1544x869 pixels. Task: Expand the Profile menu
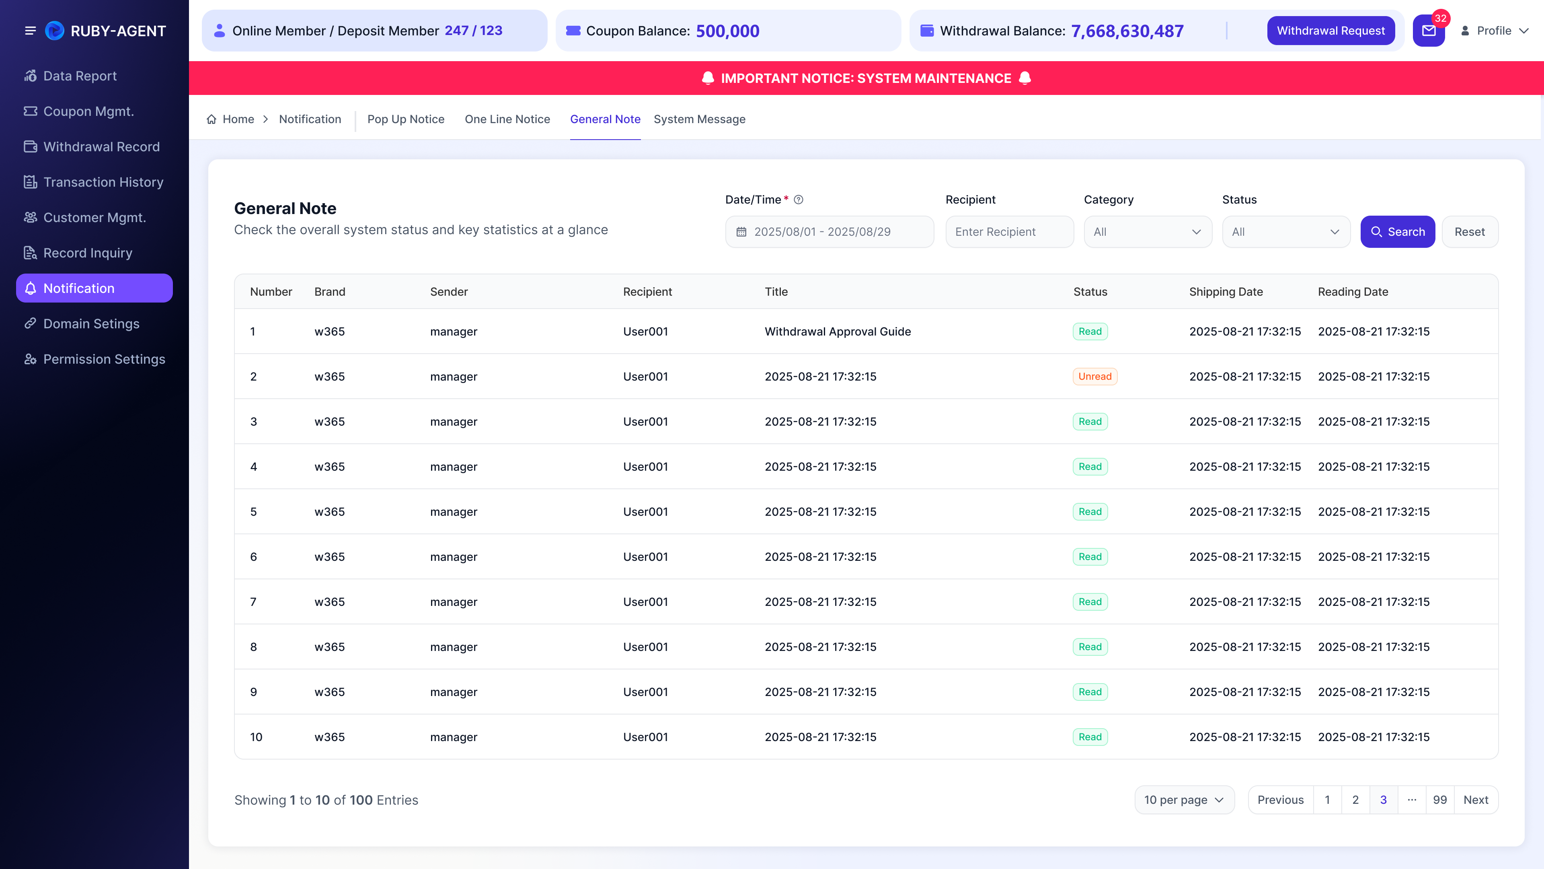coord(1495,31)
